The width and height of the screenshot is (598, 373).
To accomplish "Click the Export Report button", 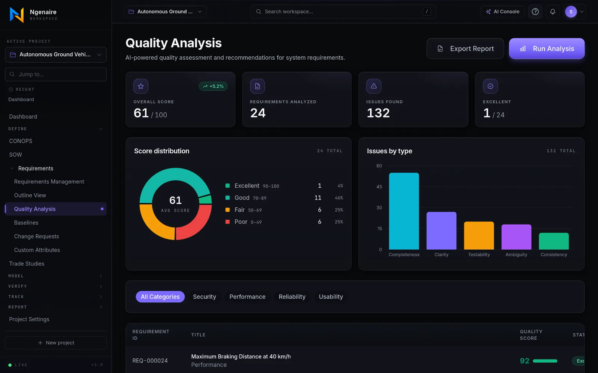I will click(x=465, y=48).
